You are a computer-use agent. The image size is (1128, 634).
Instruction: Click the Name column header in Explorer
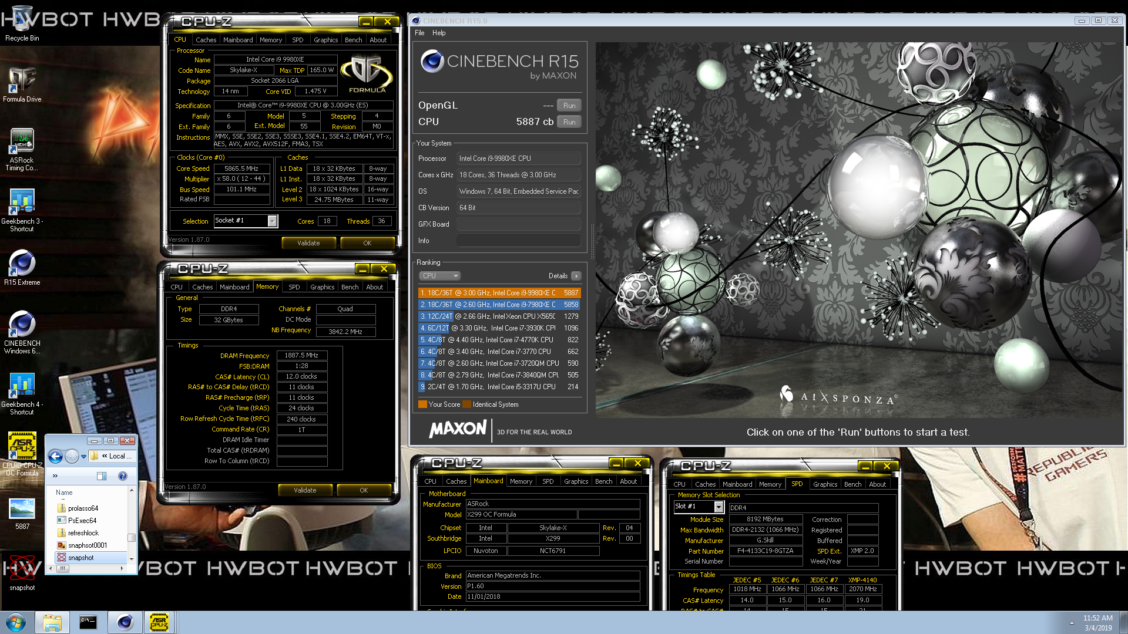[64, 493]
